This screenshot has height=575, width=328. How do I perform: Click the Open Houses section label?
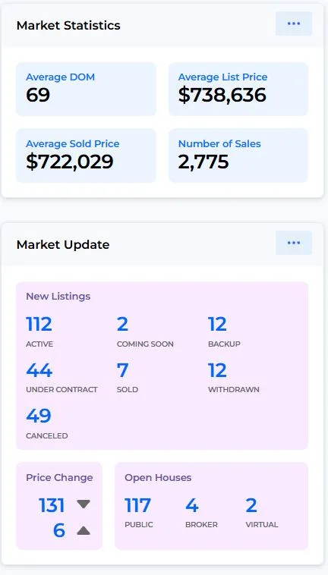click(x=158, y=477)
